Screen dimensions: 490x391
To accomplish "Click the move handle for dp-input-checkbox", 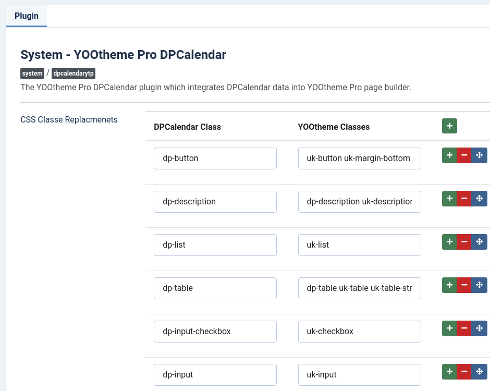I will [x=479, y=328].
